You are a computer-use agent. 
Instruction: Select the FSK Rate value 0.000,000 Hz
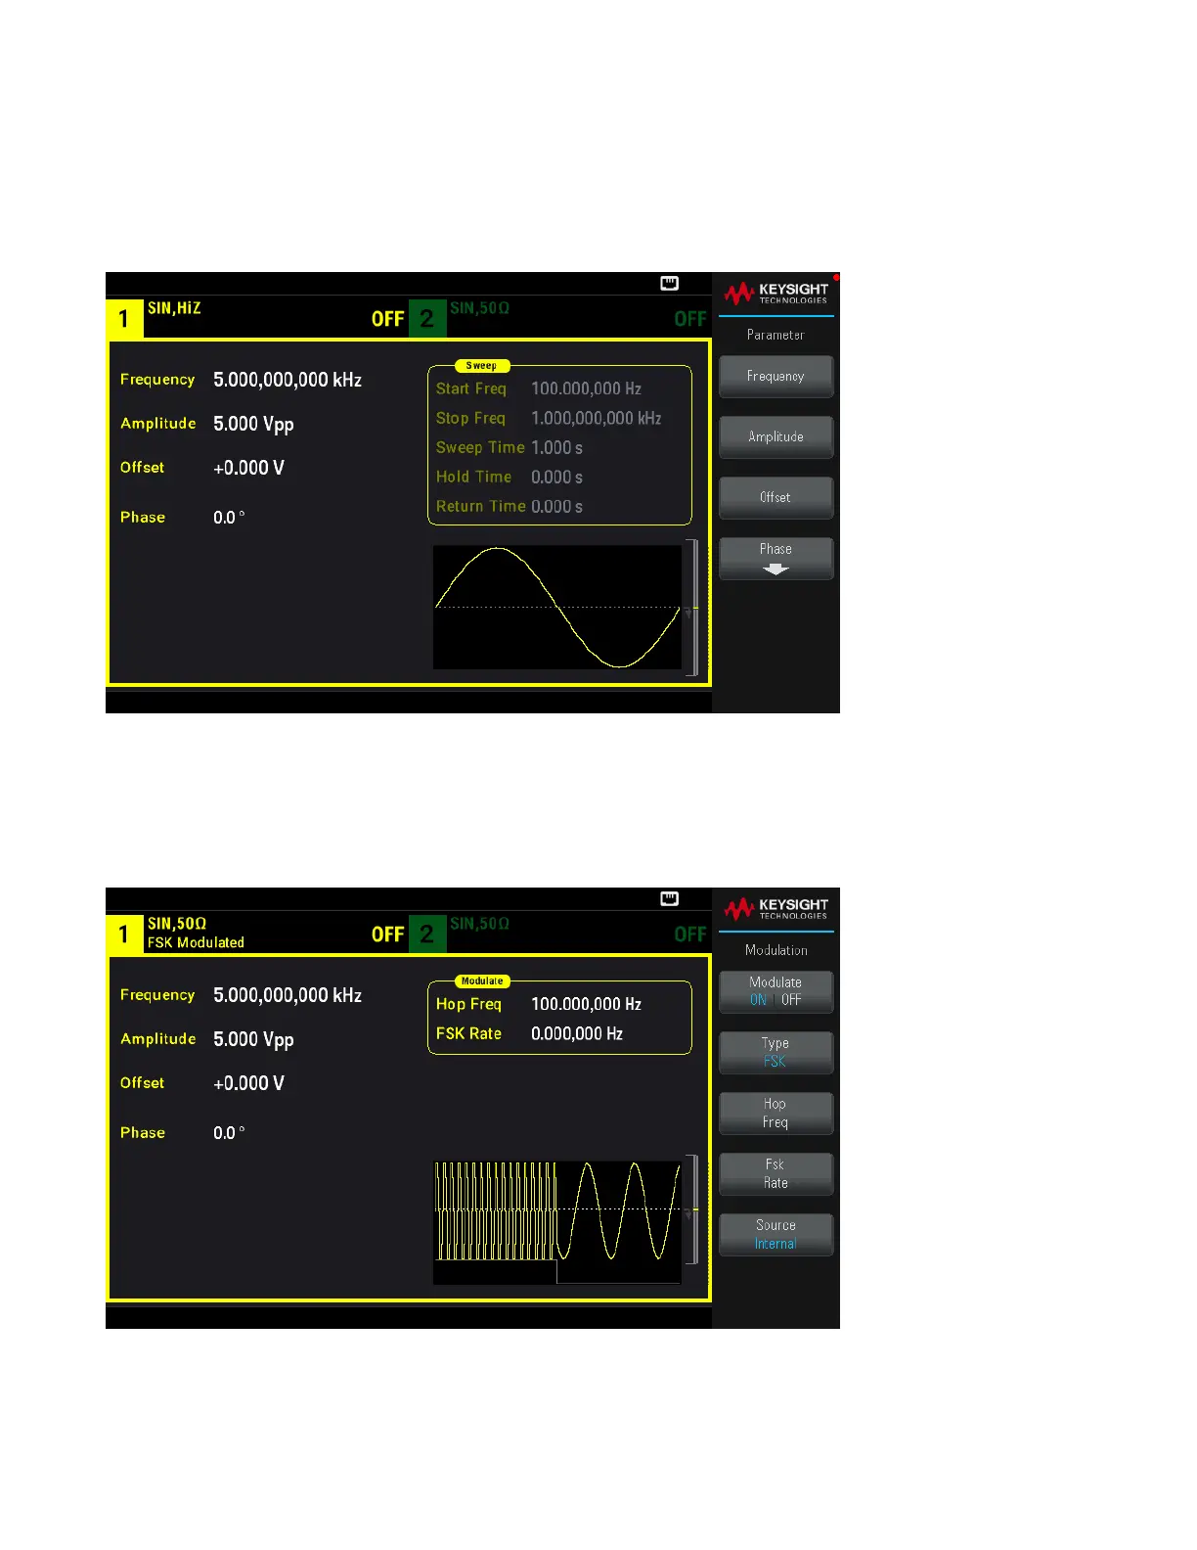tap(577, 1034)
